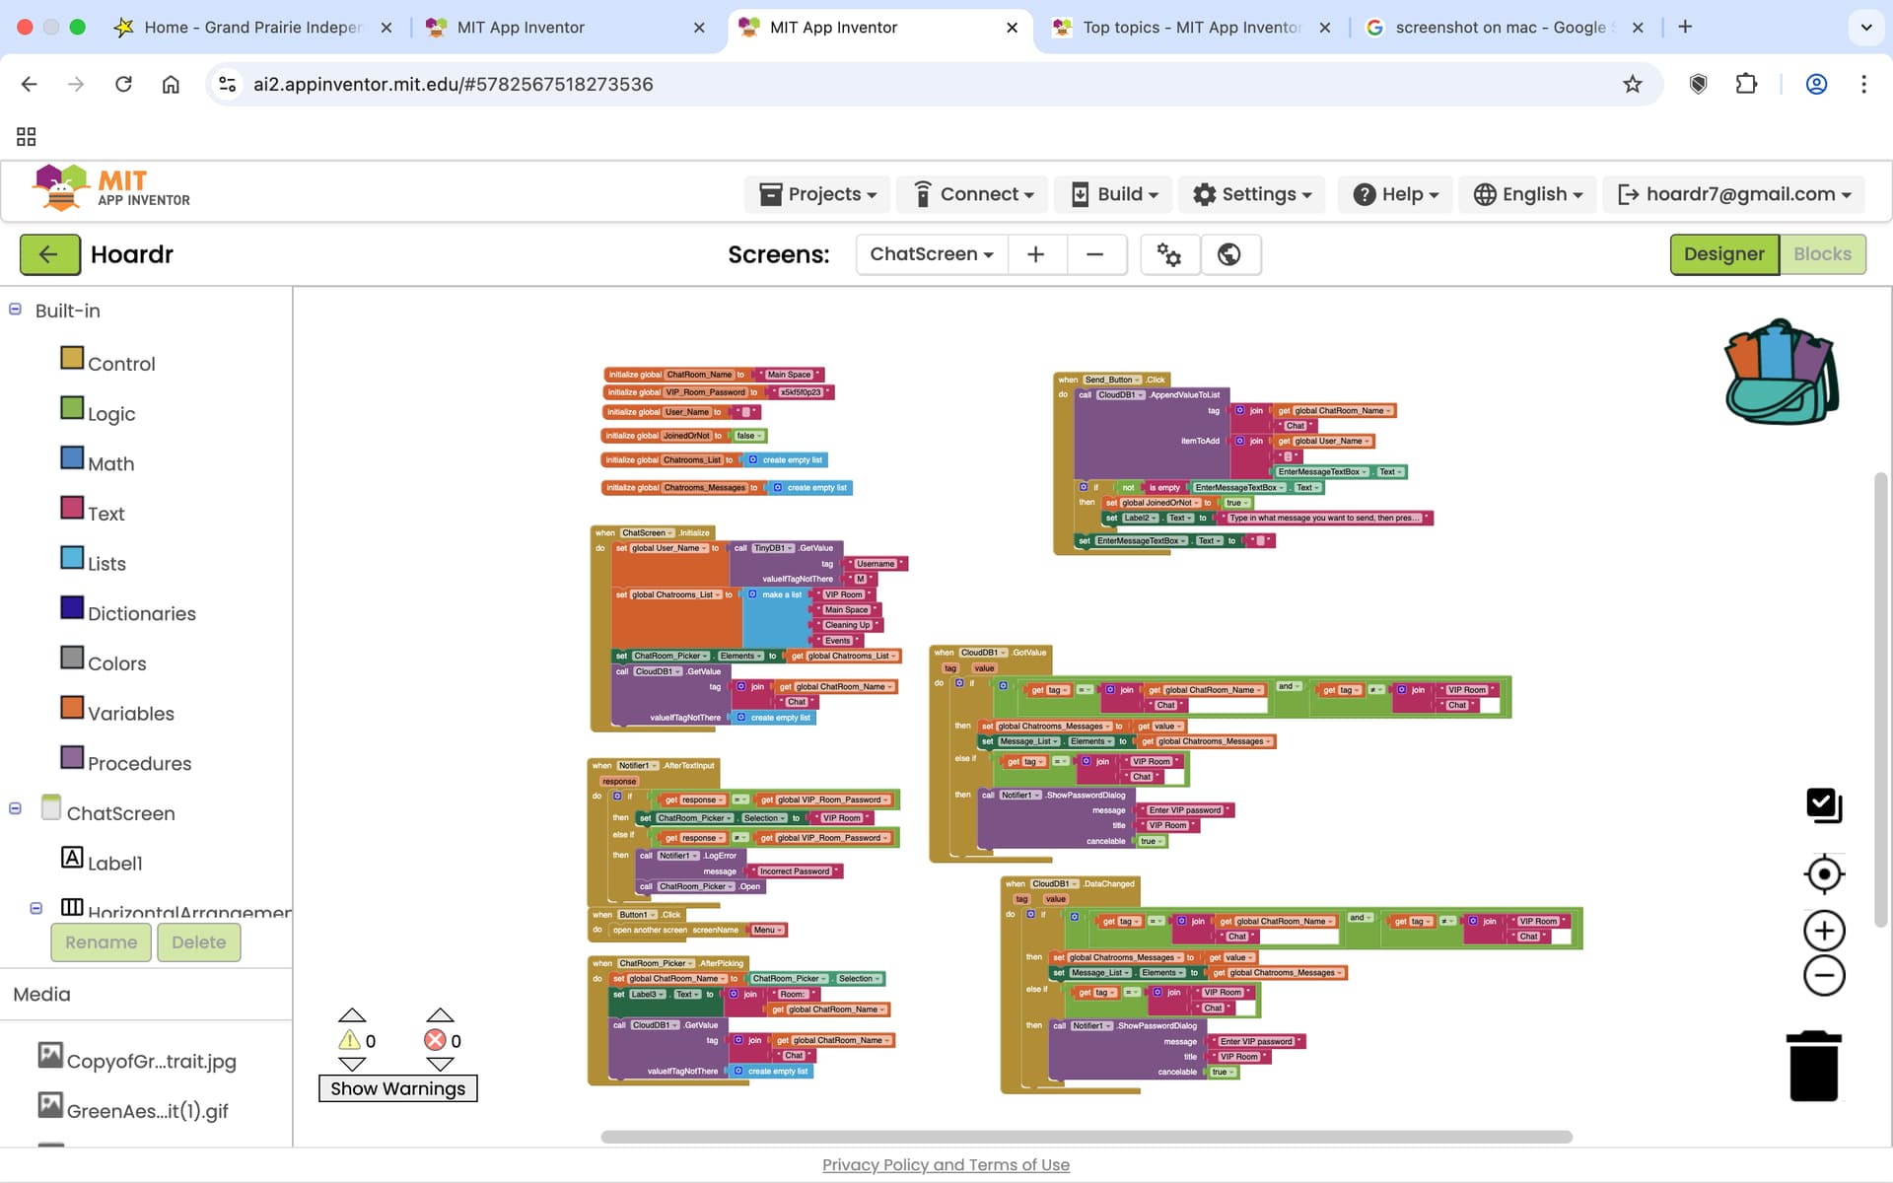Image resolution: width=1893 pixels, height=1183 pixels.
Task: Open the Procedures blocks drawer
Action: [126, 762]
